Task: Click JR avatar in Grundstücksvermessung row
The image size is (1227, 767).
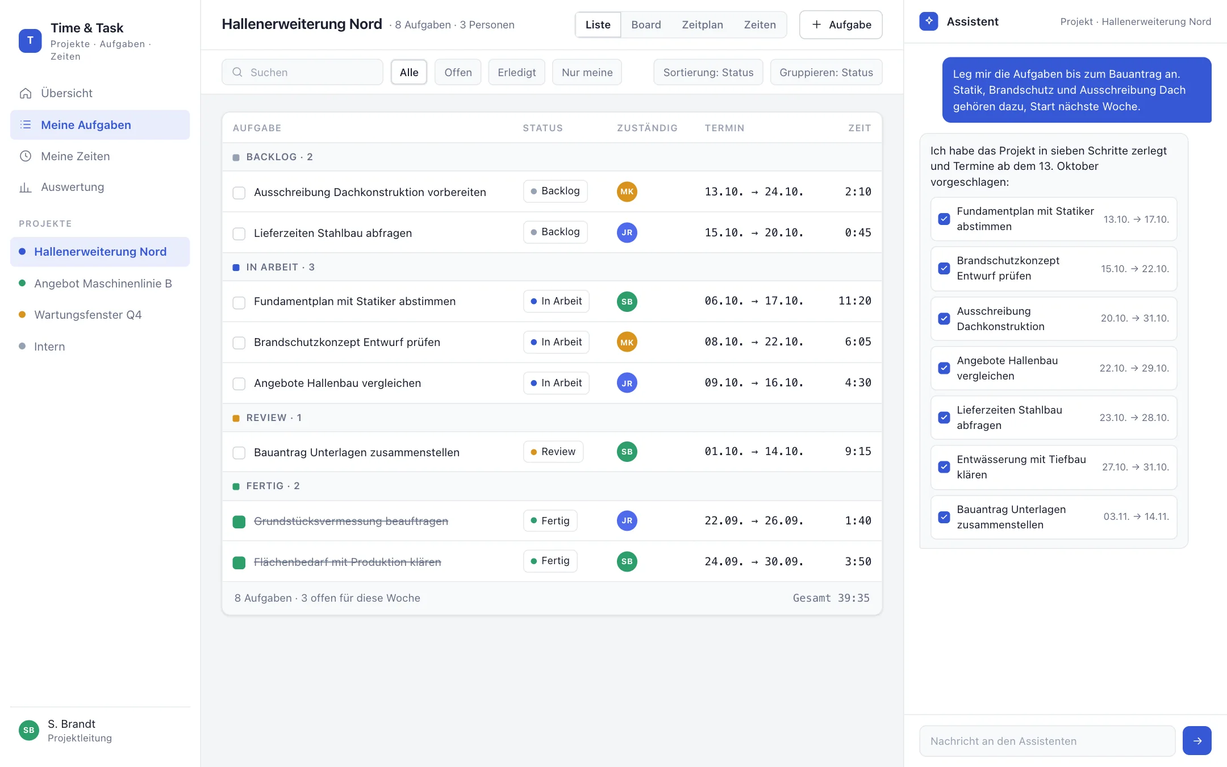Action: (627, 520)
